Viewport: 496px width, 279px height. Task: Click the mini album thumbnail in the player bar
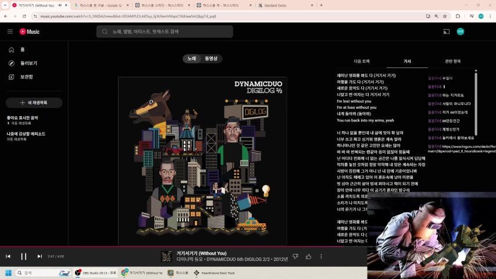(x=166, y=256)
